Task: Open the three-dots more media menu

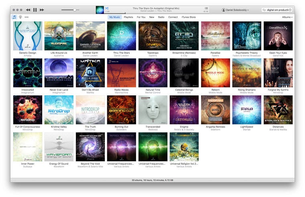Action: click(x=26, y=17)
